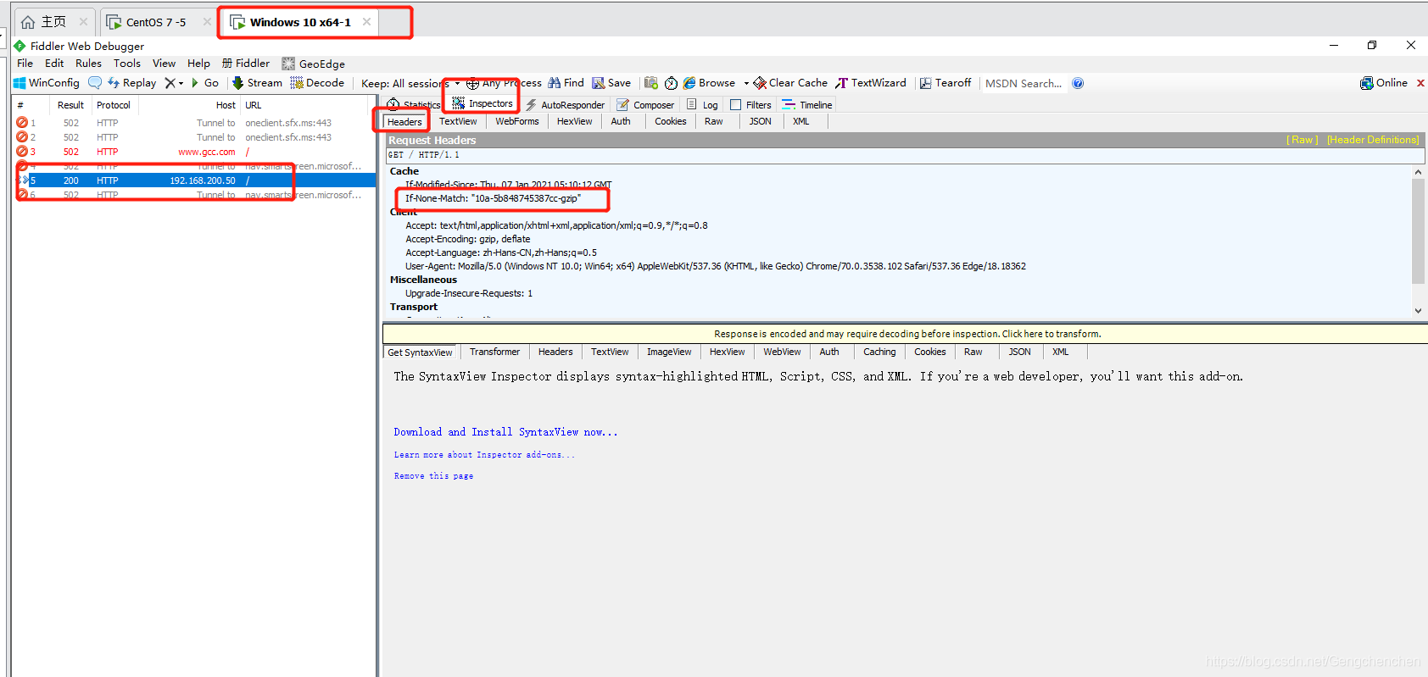Click the Tearoff toolbar button
The image size is (1428, 677).
[x=945, y=83]
